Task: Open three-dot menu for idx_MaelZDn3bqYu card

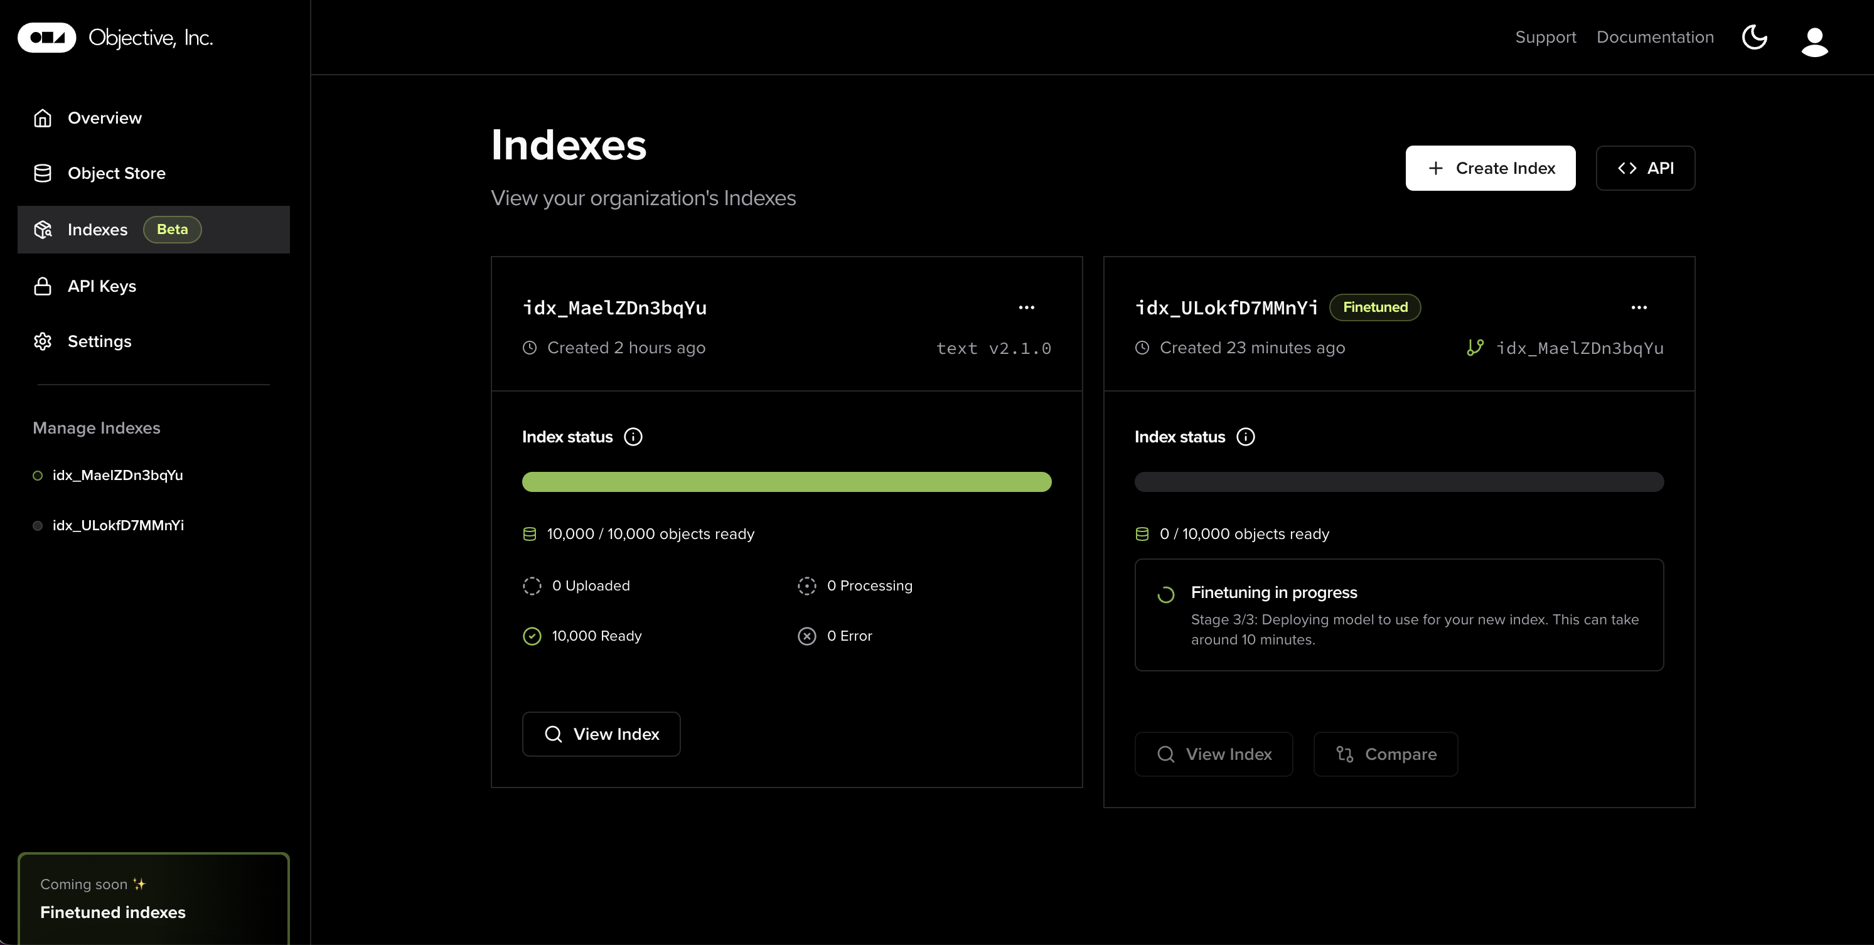Action: click(x=1025, y=307)
